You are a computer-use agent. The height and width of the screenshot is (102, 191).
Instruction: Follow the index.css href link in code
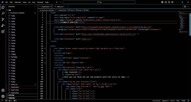(86, 39)
